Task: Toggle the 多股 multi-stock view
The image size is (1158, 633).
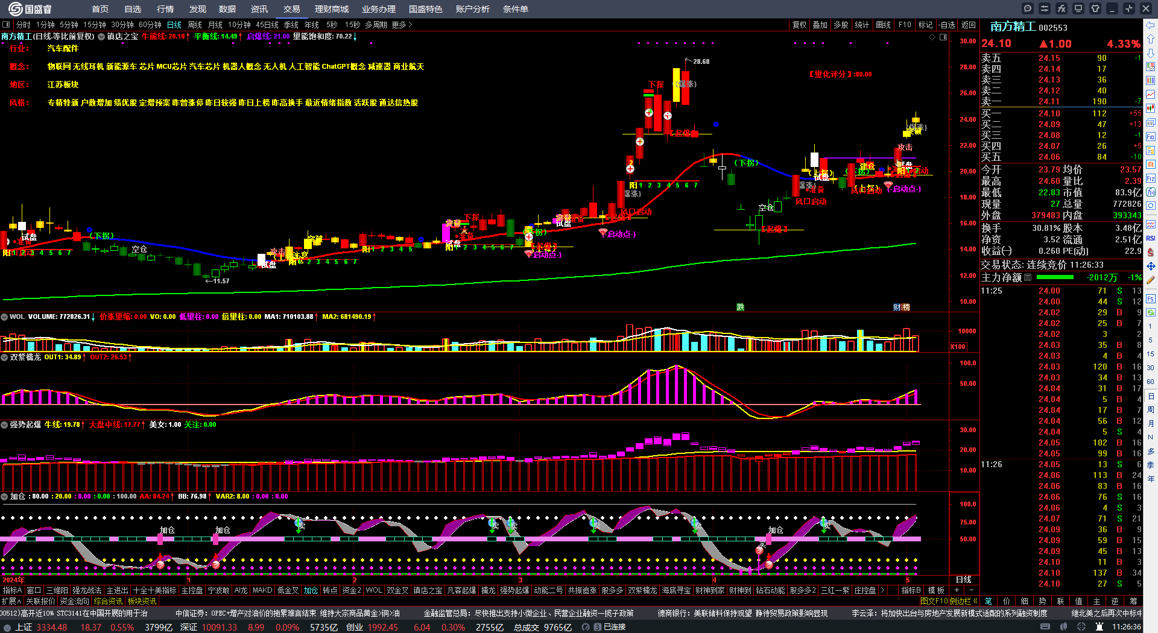Action: (841, 25)
